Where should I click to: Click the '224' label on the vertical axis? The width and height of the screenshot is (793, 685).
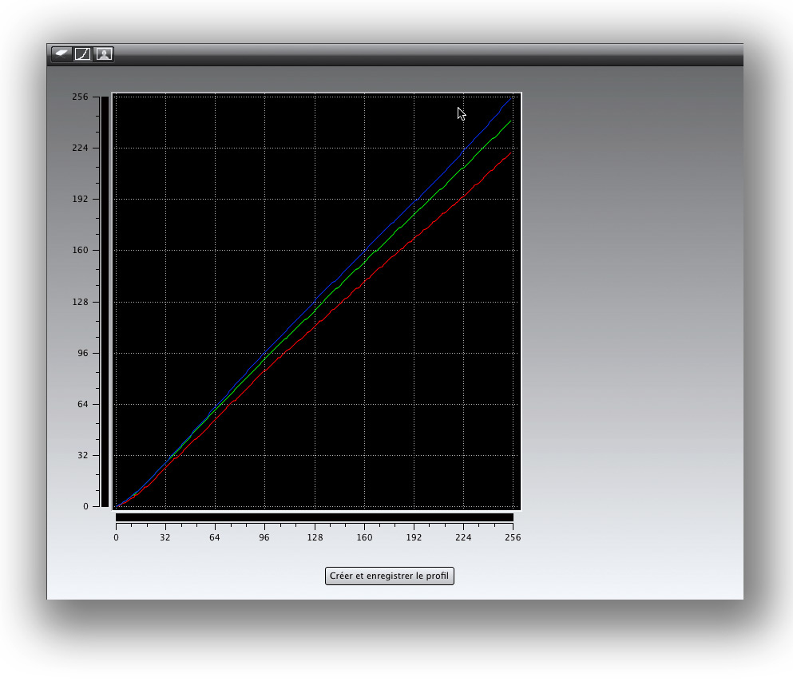pos(80,148)
